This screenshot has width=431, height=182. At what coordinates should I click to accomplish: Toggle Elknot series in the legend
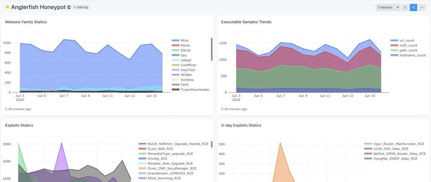tap(181, 50)
